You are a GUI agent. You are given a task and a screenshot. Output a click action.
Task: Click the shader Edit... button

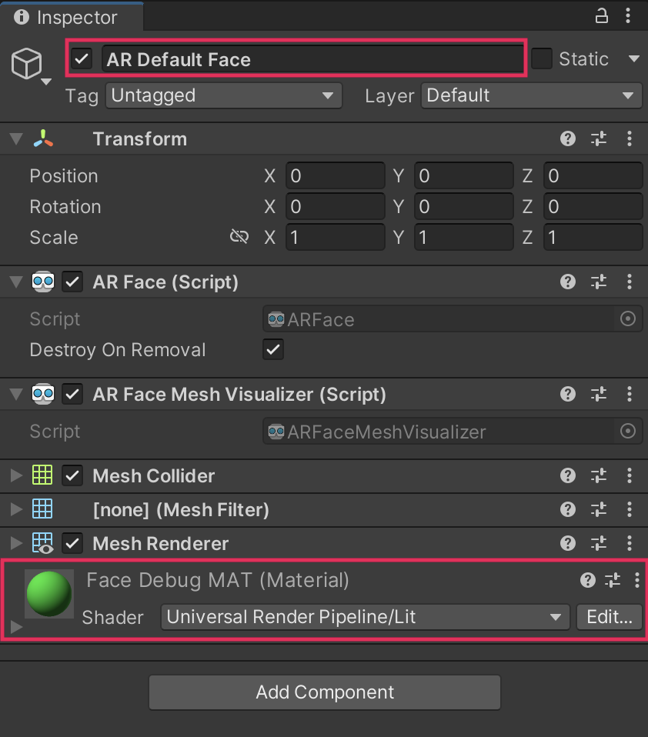(609, 617)
